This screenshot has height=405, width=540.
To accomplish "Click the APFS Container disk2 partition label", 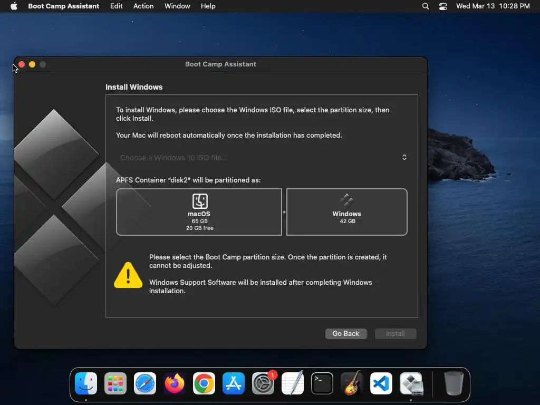I will (188, 180).
